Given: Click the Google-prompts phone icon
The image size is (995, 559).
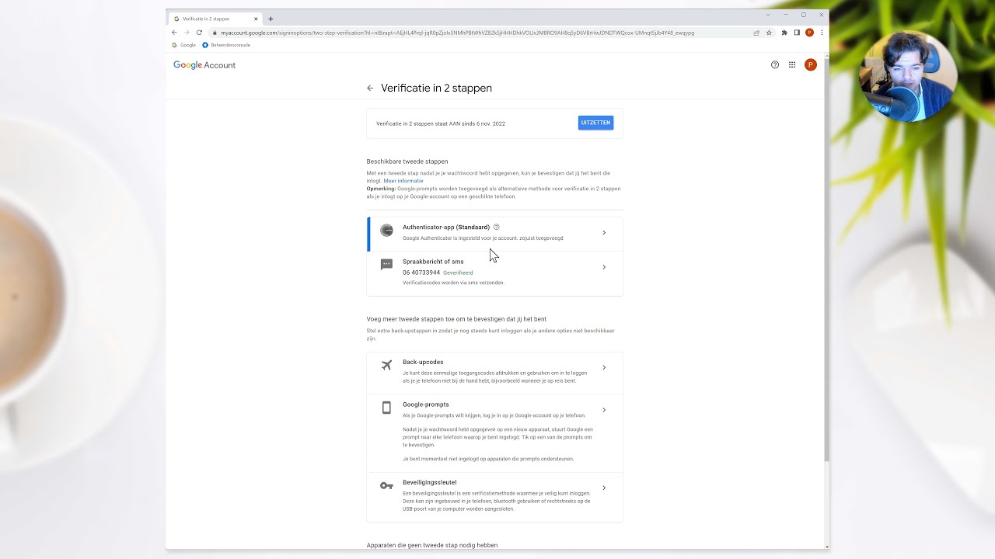Looking at the screenshot, I should (x=386, y=408).
